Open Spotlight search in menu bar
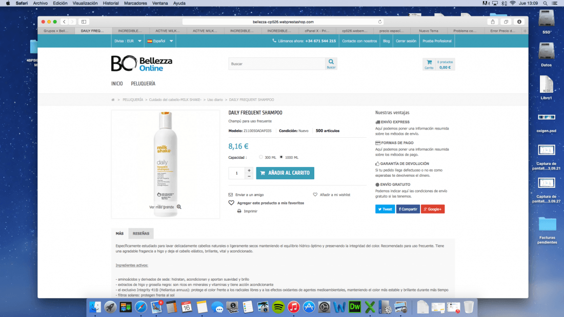This screenshot has width=564, height=317. 546,3
